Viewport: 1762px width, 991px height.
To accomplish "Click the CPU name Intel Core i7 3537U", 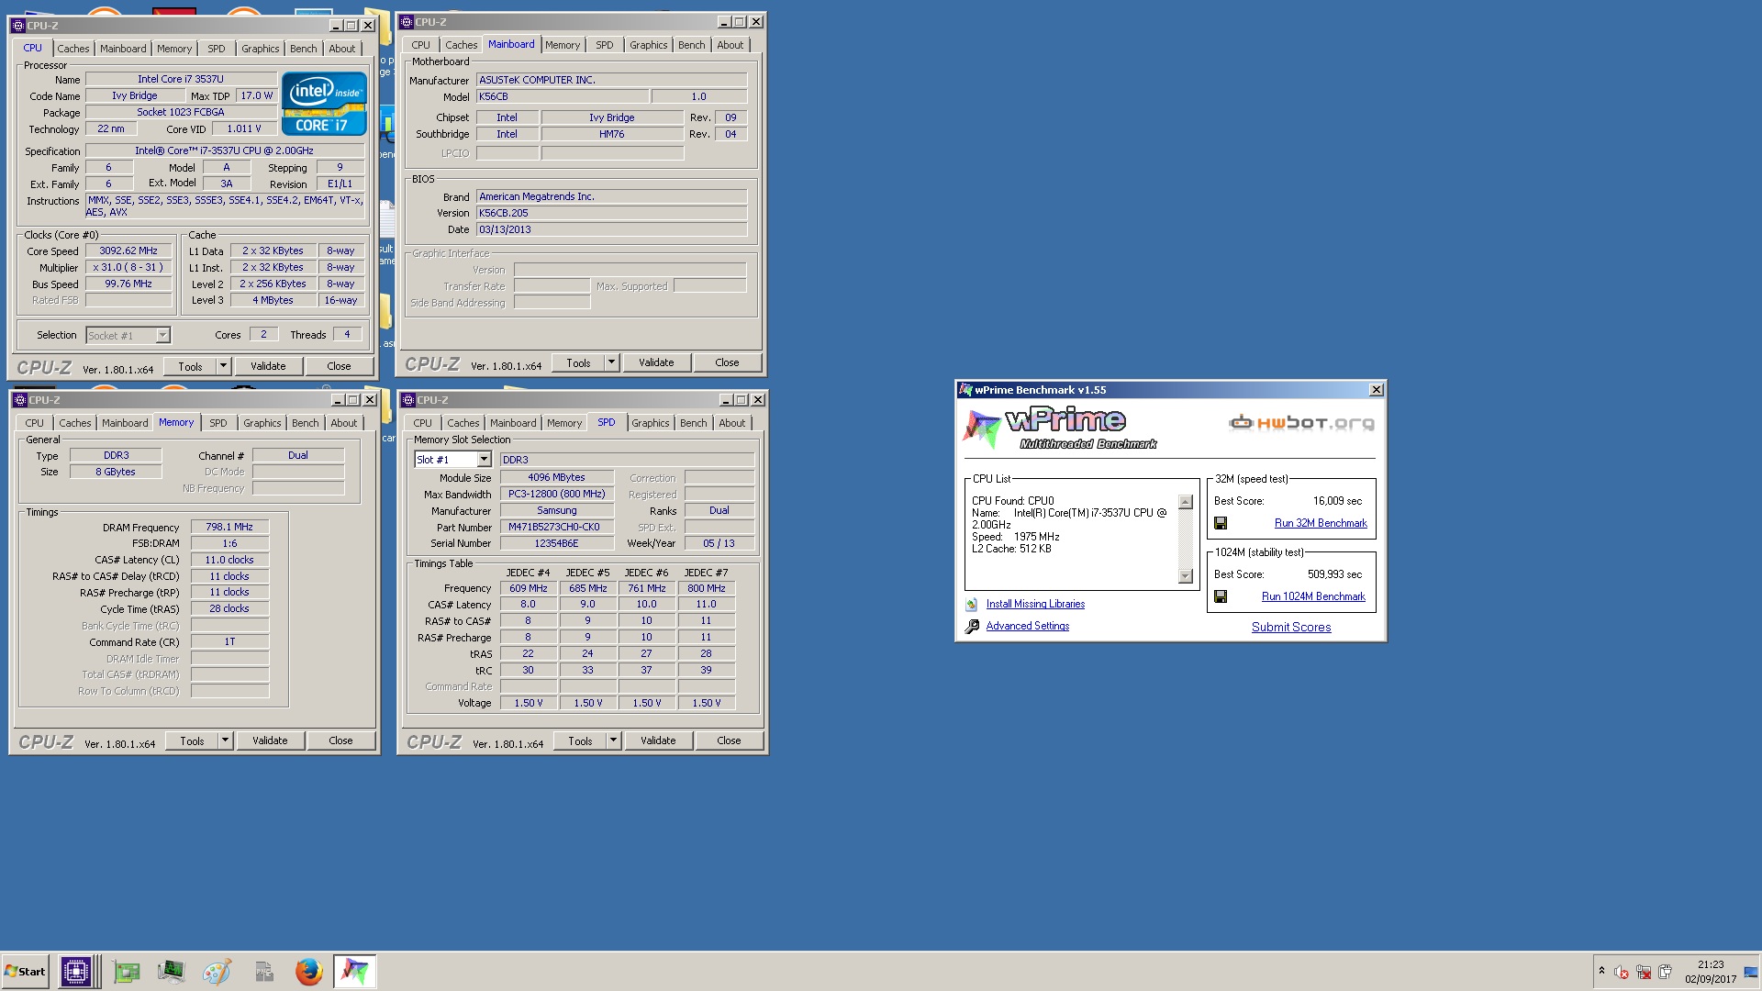I will [181, 79].
